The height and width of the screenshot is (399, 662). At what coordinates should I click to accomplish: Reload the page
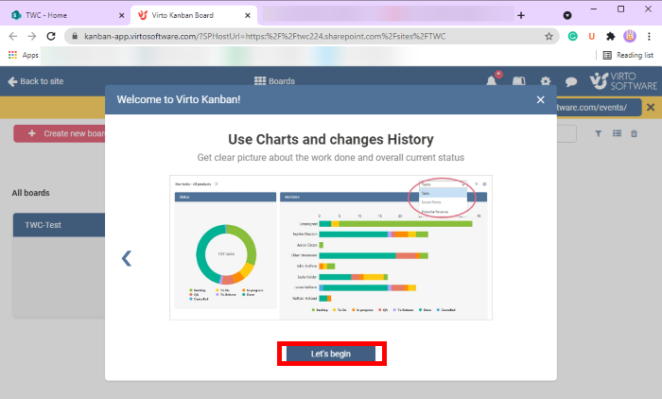(x=51, y=36)
